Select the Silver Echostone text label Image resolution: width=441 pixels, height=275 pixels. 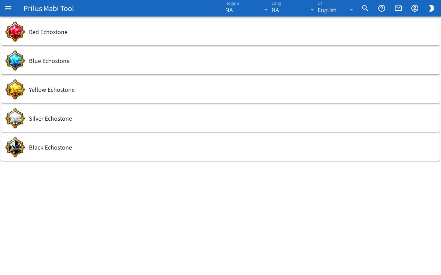tap(50, 119)
